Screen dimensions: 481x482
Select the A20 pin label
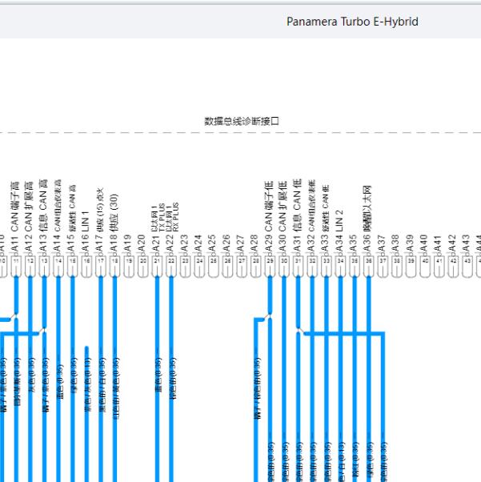(142, 243)
